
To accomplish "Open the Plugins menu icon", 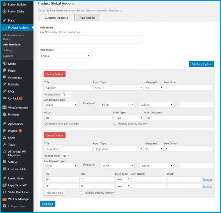I will (4, 131).
